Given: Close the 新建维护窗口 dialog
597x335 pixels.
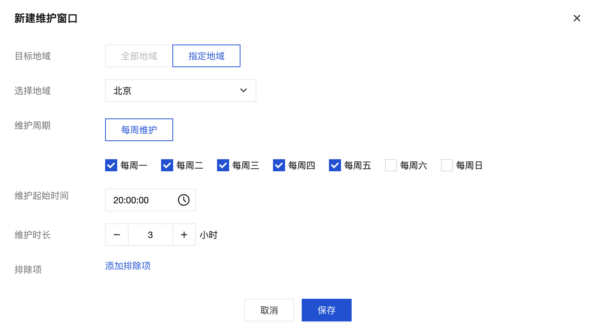Looking at the screenshot, I should click(x=577, y=18).
